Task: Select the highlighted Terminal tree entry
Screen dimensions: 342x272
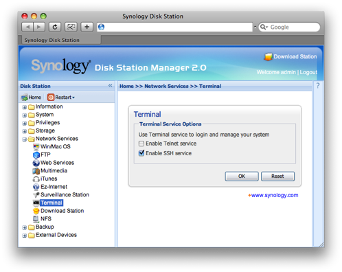Action: click(x=52, y=203)
